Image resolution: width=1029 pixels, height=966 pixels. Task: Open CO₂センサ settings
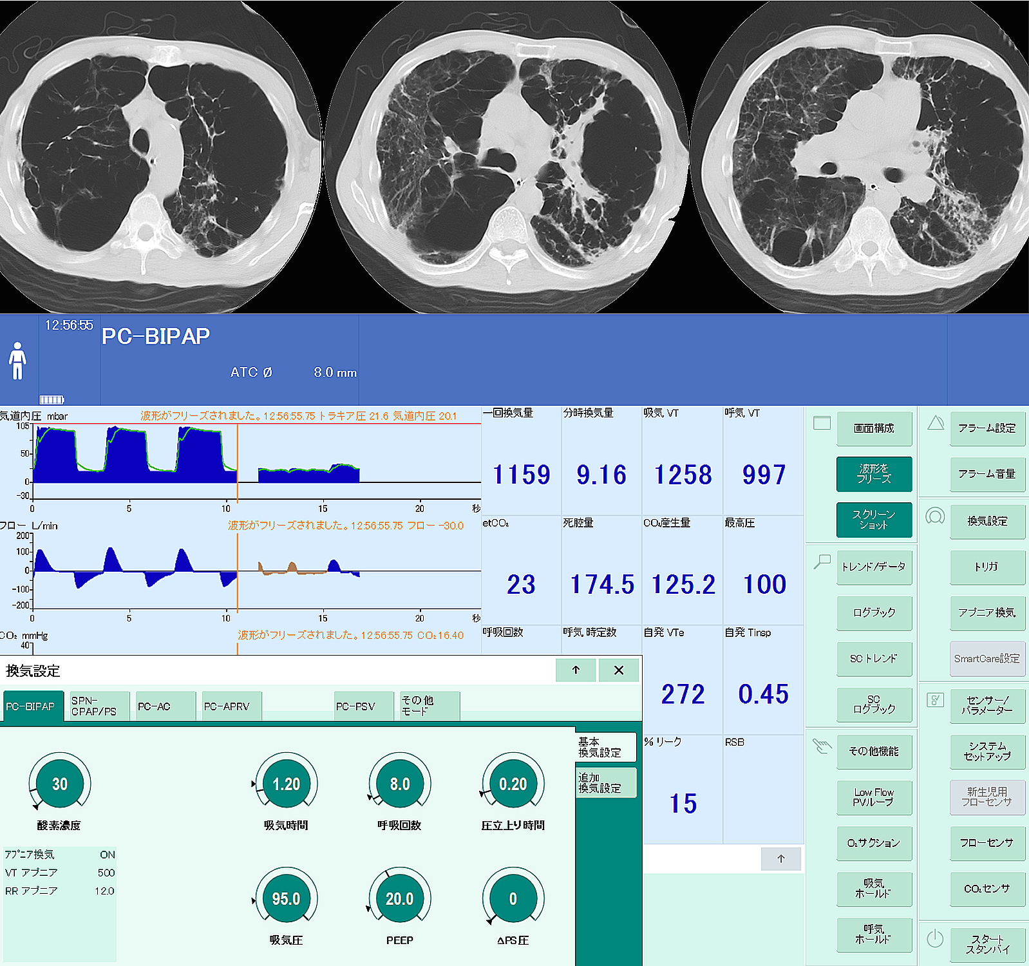click(x=988, y=889)
